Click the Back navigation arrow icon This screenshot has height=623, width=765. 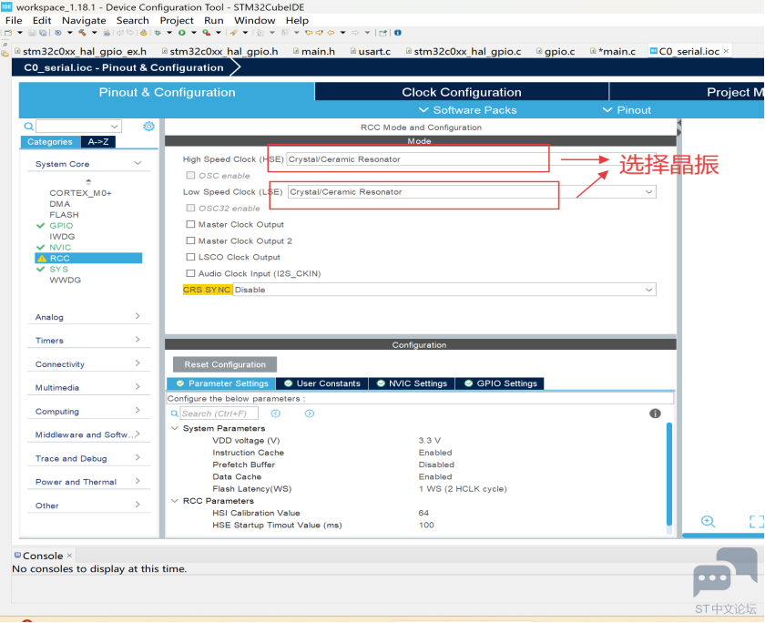(331, 33)
